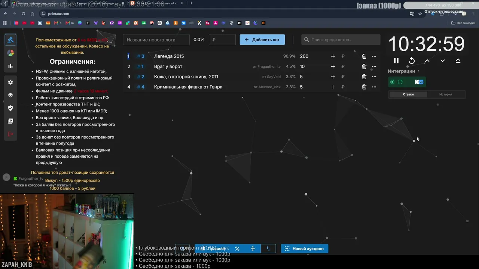Pause the auction timer

tap(396, 61)
